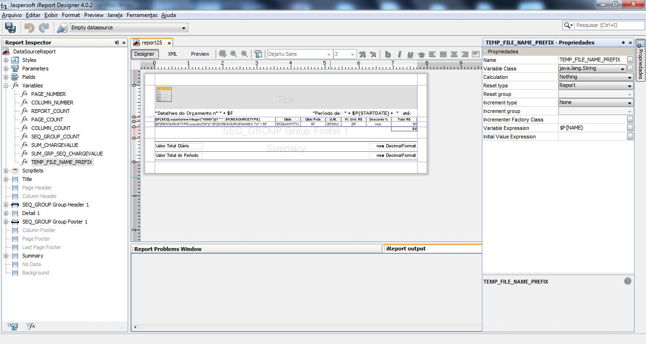The height and width of the screenshot is (344, 646).
Task: Open the Variable Expression editor button
Action: point(630,128)
